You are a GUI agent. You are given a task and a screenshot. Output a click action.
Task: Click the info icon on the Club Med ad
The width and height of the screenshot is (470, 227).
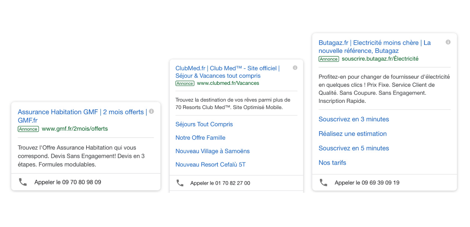[295, 68]
